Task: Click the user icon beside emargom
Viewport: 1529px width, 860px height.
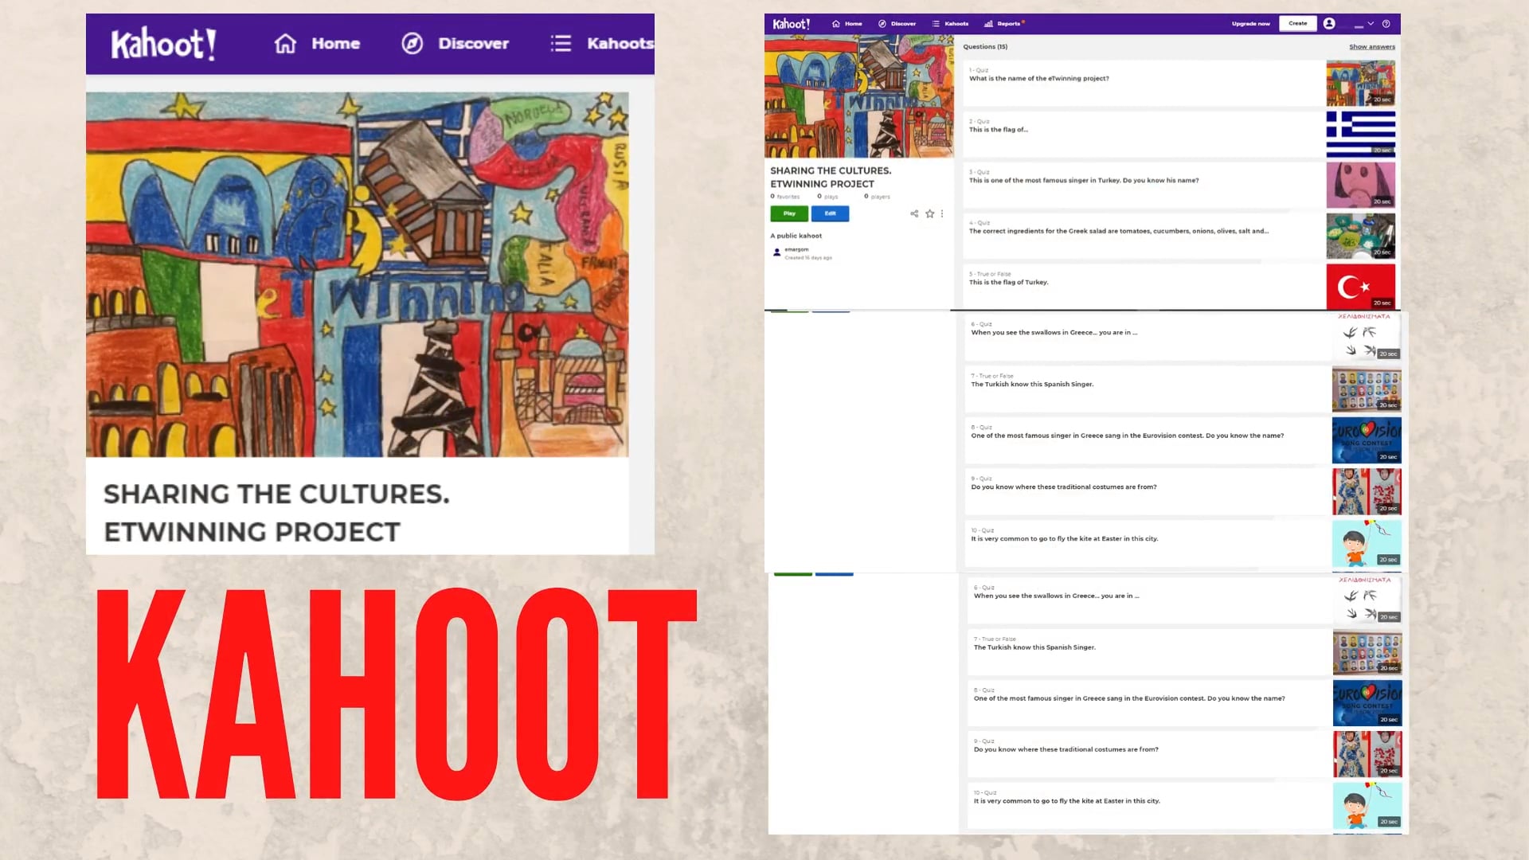Action: pos(776,252)
